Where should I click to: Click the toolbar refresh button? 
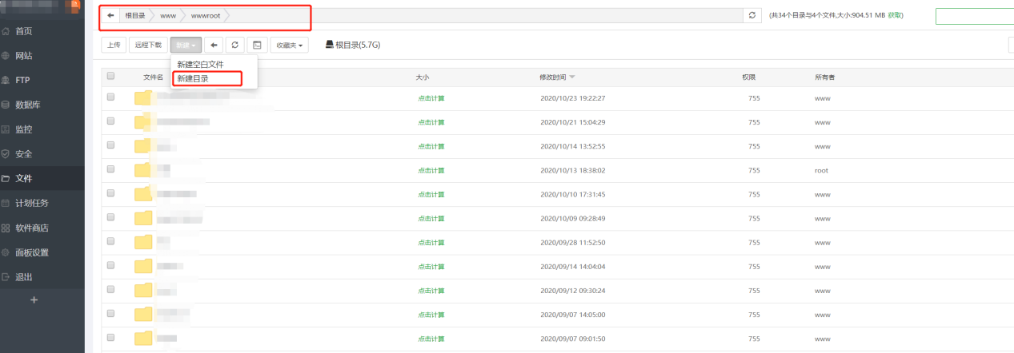click(x=235, y=46)
